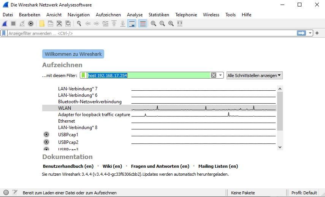Open Fragen und Antworten (en) link
Viewport: 325px width, 197px height.
[x=160, y=166]
